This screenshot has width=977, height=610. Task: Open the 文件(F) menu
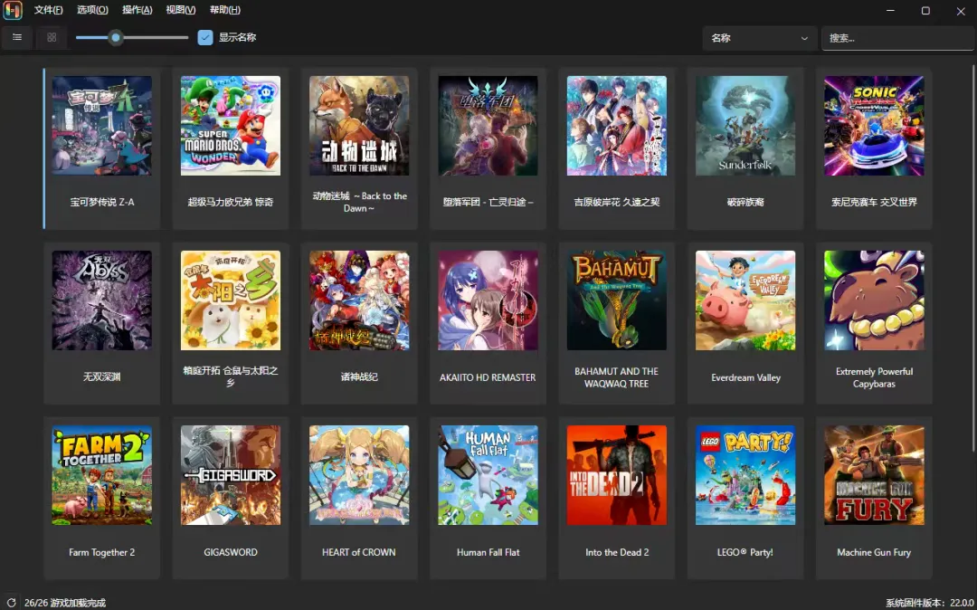(48, 10)
